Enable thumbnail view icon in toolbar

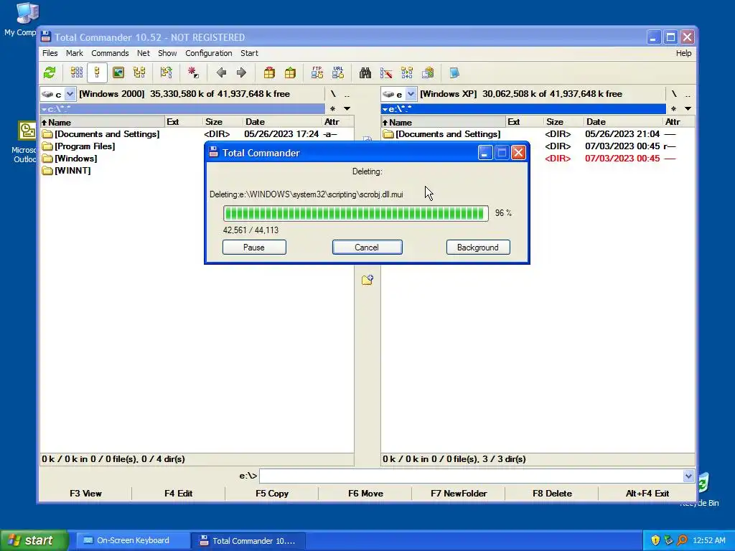click(x=118, y=72)
